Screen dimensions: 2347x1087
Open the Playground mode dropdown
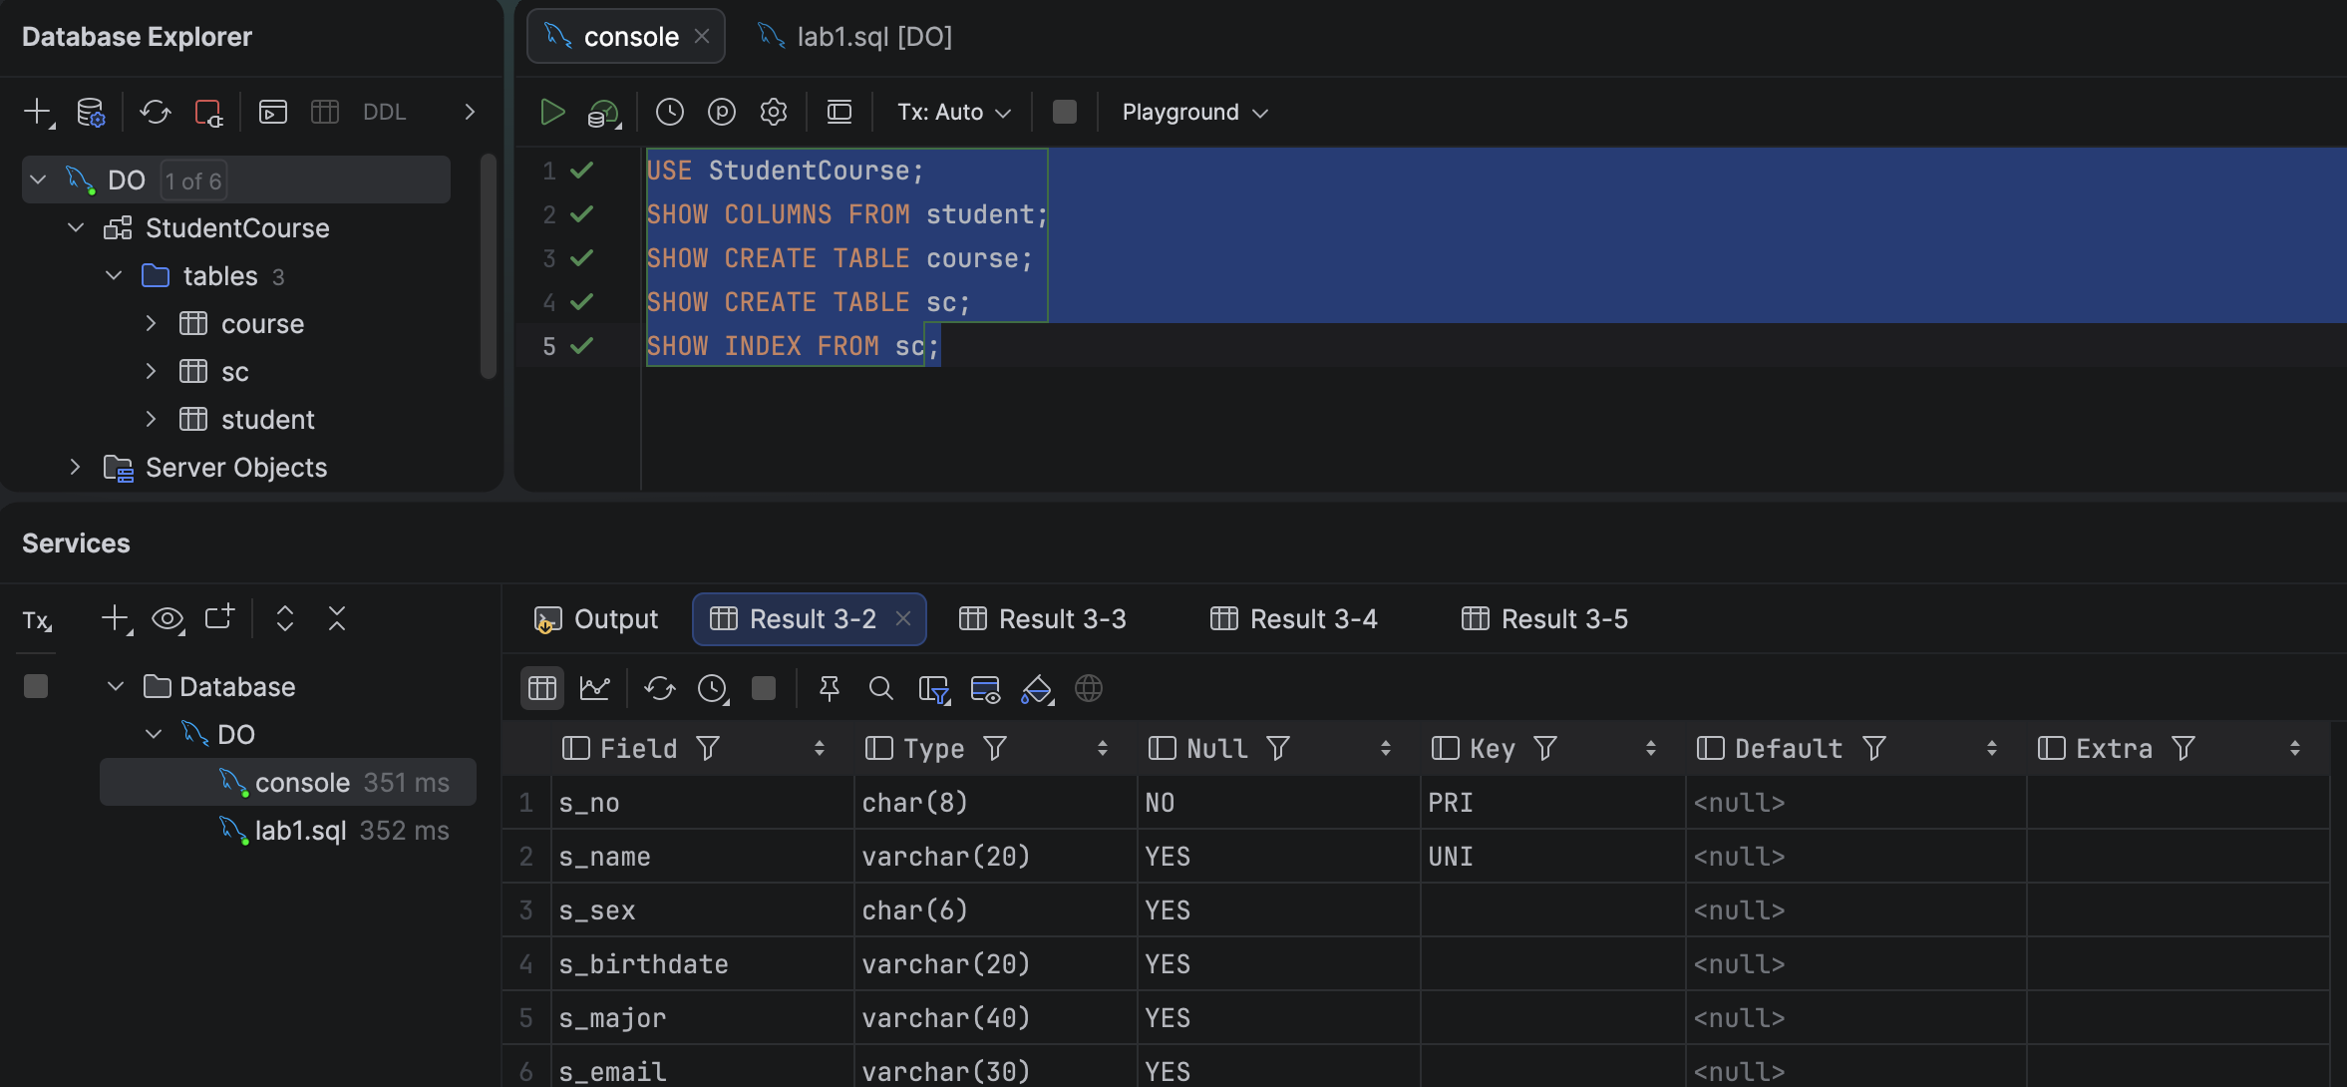pyautogui.click(x=1194, y=112)
